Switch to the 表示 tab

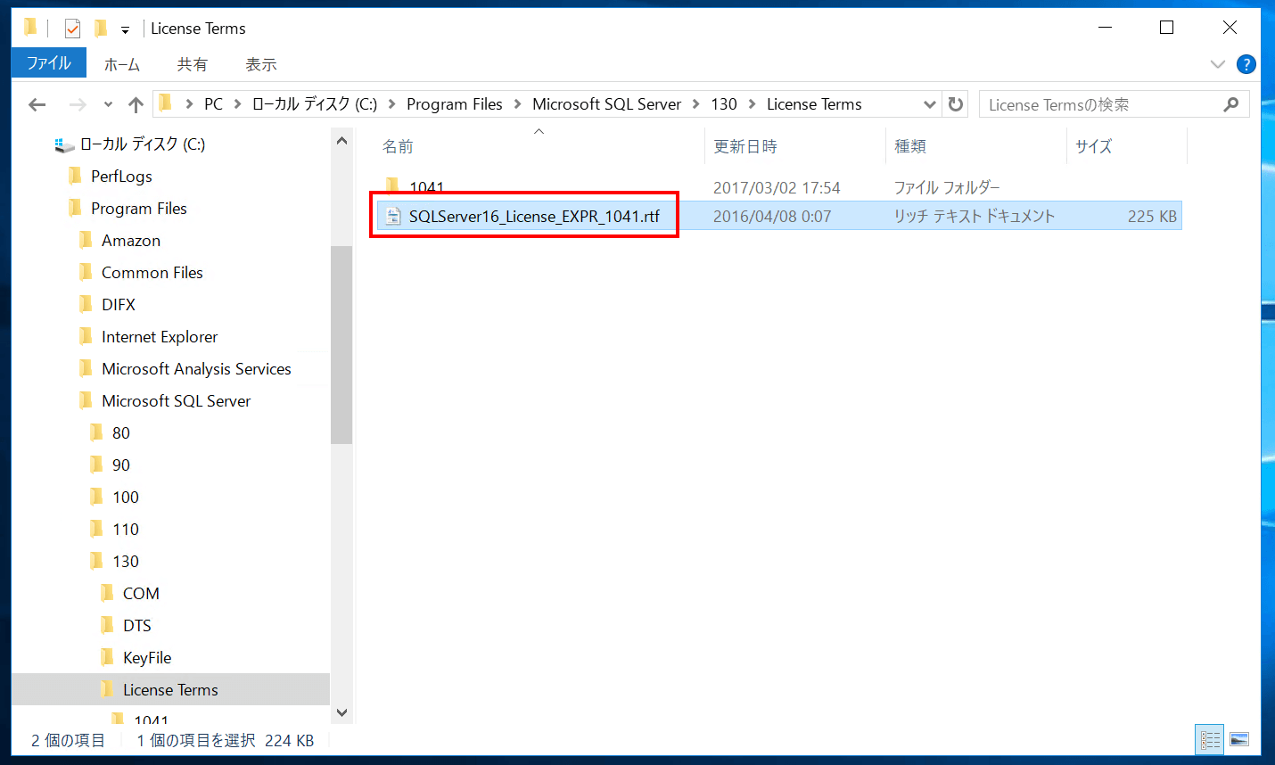(263, 64)
